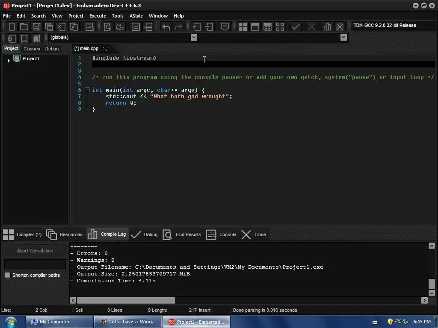Click the Replace AB-AC toolbar icon
The image size is (438, 328).
120,27
